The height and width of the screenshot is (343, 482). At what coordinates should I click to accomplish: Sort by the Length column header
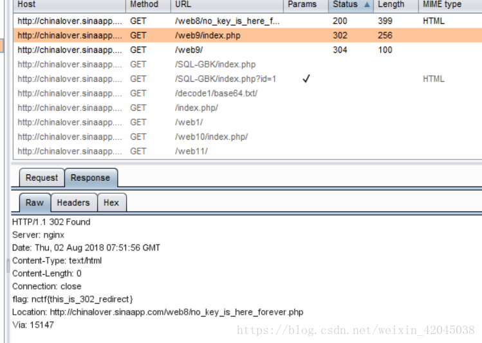tap(396, 5)
